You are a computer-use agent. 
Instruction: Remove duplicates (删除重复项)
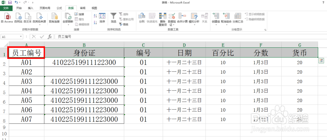pyautogui.click(x=163, y=19)
